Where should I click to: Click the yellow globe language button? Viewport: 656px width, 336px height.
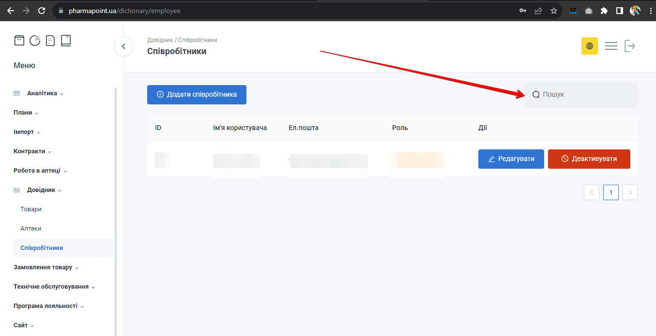[589, 46]
